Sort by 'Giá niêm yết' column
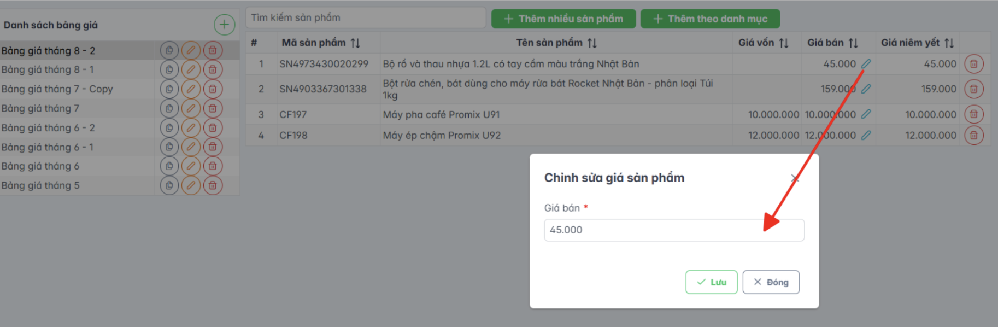The height and width of the screenshot is (327, 998). click(949, 43)
